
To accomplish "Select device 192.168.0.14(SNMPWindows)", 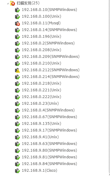I will 50,30.
